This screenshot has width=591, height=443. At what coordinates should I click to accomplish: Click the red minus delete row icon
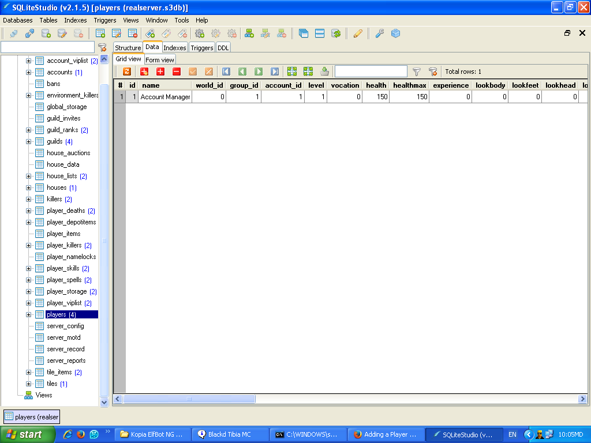pyautogui.click(x=177, y=72)
